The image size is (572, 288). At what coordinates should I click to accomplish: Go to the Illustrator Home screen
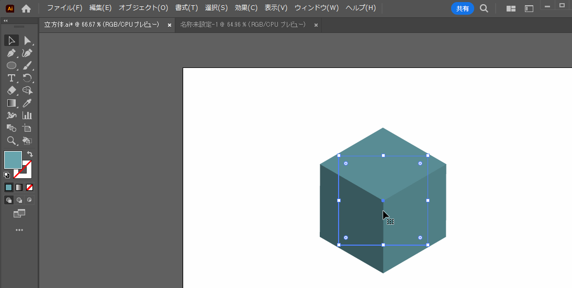[26, 8]
